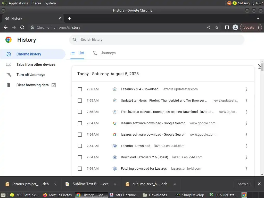264x198 pixels.
Task: Close the History tab
Action: [x=60, y=18]
